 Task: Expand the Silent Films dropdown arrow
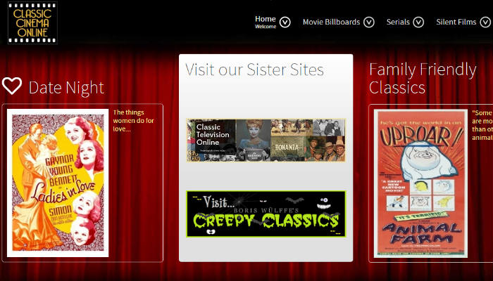pyautogui.click(x=485, y=22)
